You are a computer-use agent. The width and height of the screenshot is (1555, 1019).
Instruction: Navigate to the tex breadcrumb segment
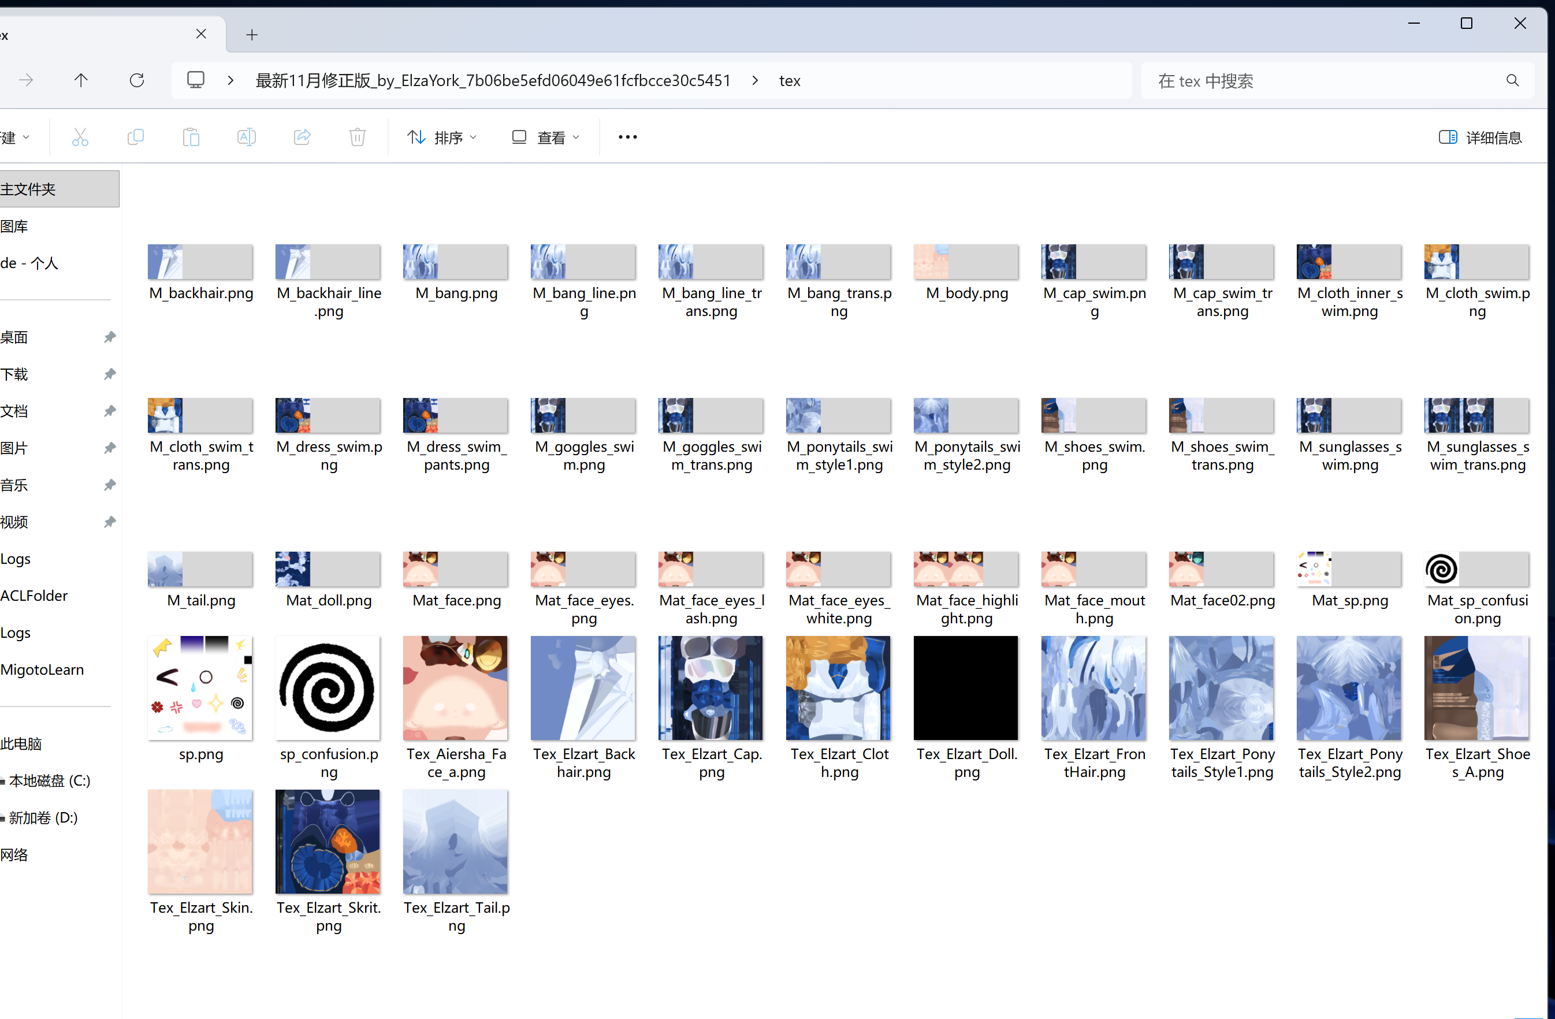point(789,80)
